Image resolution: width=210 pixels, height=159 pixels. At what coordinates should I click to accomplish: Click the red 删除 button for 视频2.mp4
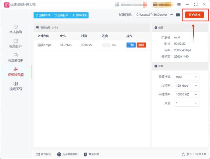(x=141, y=45)
